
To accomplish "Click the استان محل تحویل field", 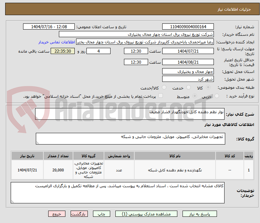I will pyautogui.click(x=188, y=71).
